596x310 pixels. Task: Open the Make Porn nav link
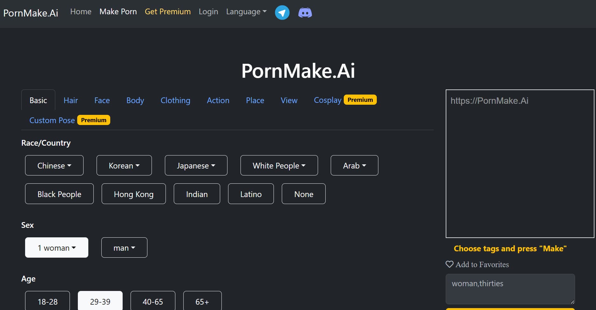click(x=118, y=12)
